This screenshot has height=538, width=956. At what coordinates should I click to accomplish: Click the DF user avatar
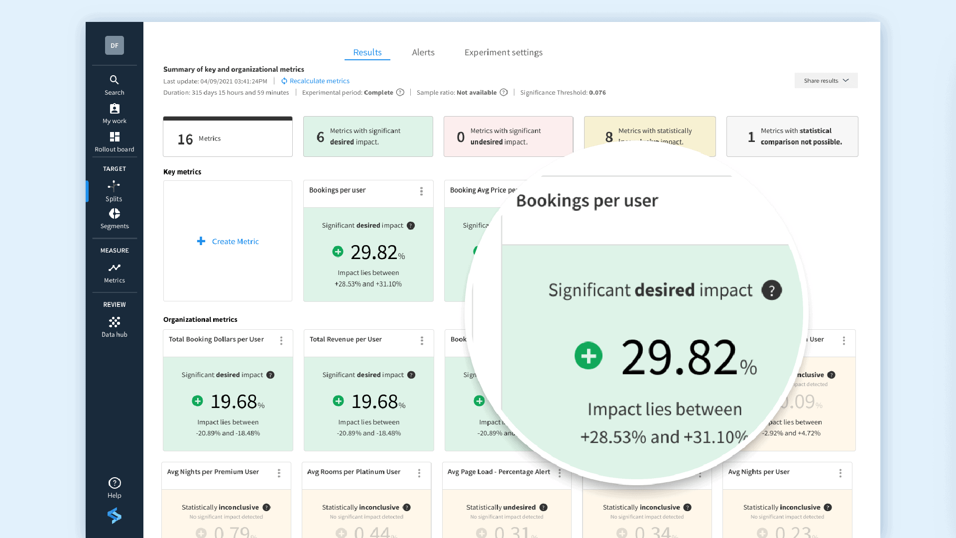click(x=114, y=45)
